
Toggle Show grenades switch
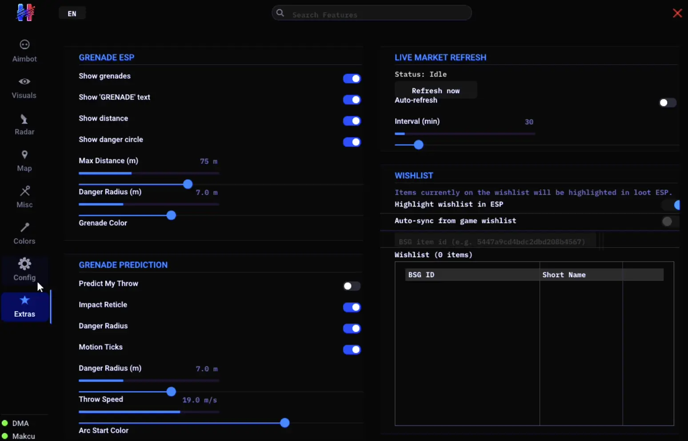click(x=352, y=79)
